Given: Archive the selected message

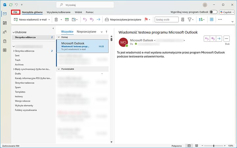Looking at the screenshot, I should point(67,20).
